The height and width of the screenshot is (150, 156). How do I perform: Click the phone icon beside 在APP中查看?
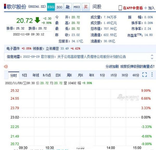click(120, 8)
